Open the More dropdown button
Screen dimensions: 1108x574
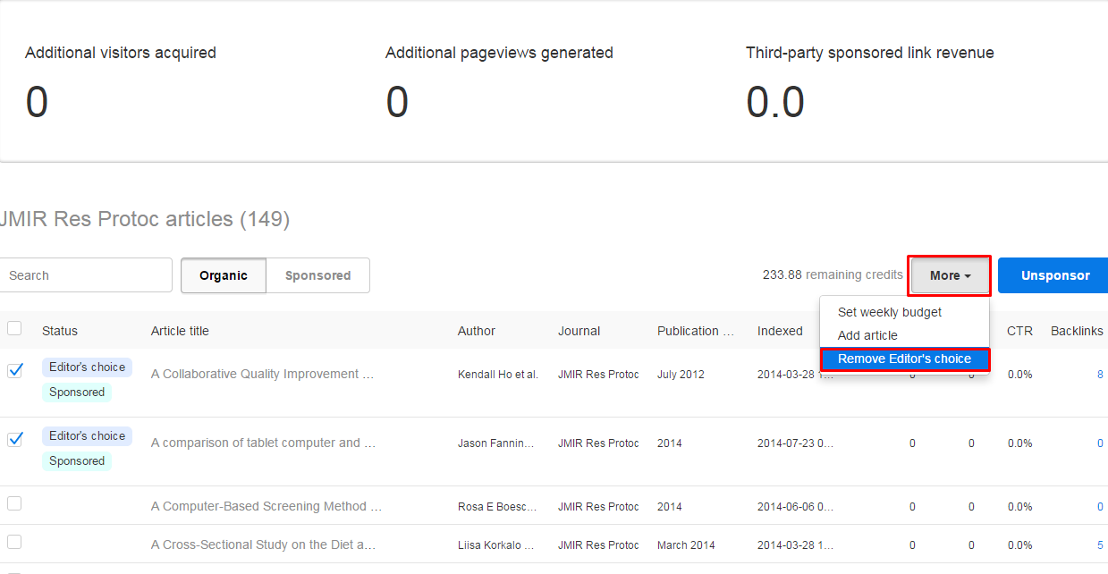pyautogui.click(x=949, y=275)
